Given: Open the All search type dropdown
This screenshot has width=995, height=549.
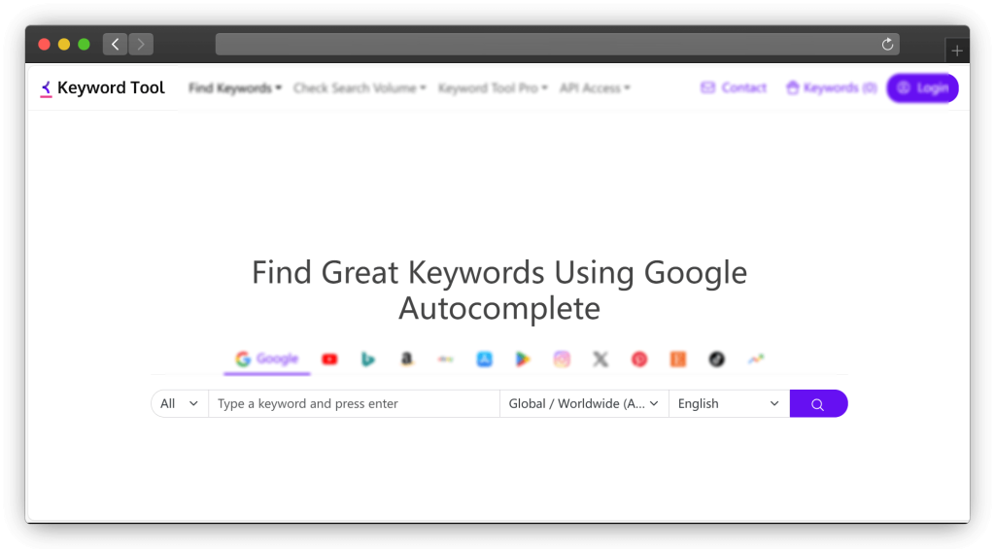Looking at the screenshot, I should (x=180, y=404).
